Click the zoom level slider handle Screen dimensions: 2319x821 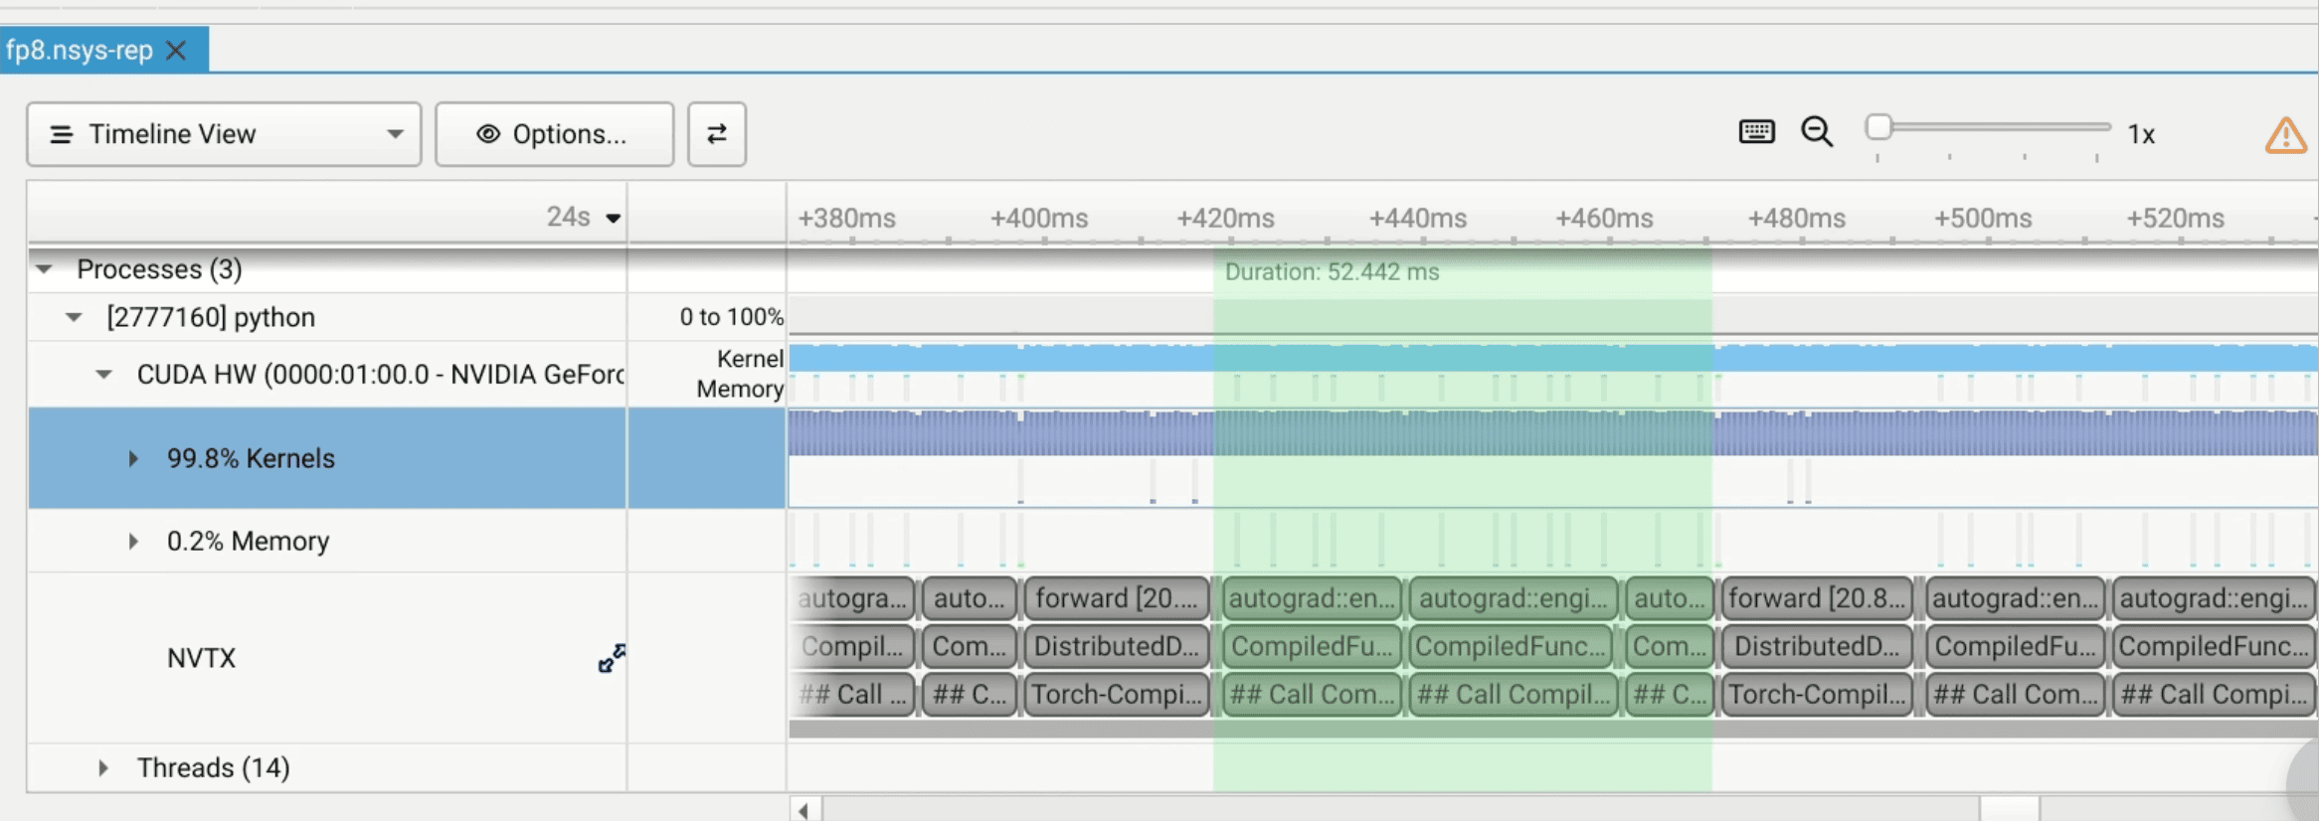coord(1878,127)
